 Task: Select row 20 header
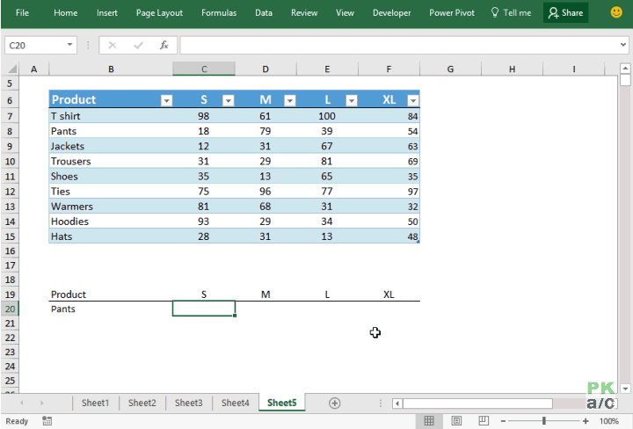pos(10,309)
